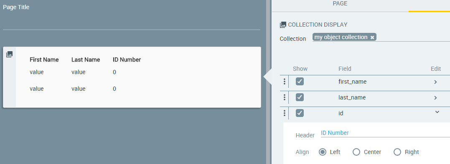
Task: Expand edit options for first_name
Action: [436, 82]
